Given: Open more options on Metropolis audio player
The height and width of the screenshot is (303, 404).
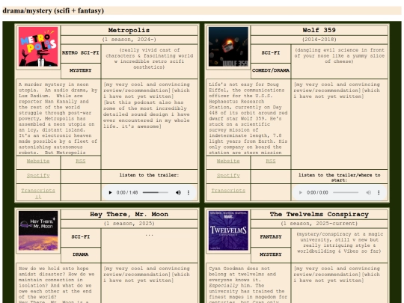Looking at the screenshot, I should point(189,192).
